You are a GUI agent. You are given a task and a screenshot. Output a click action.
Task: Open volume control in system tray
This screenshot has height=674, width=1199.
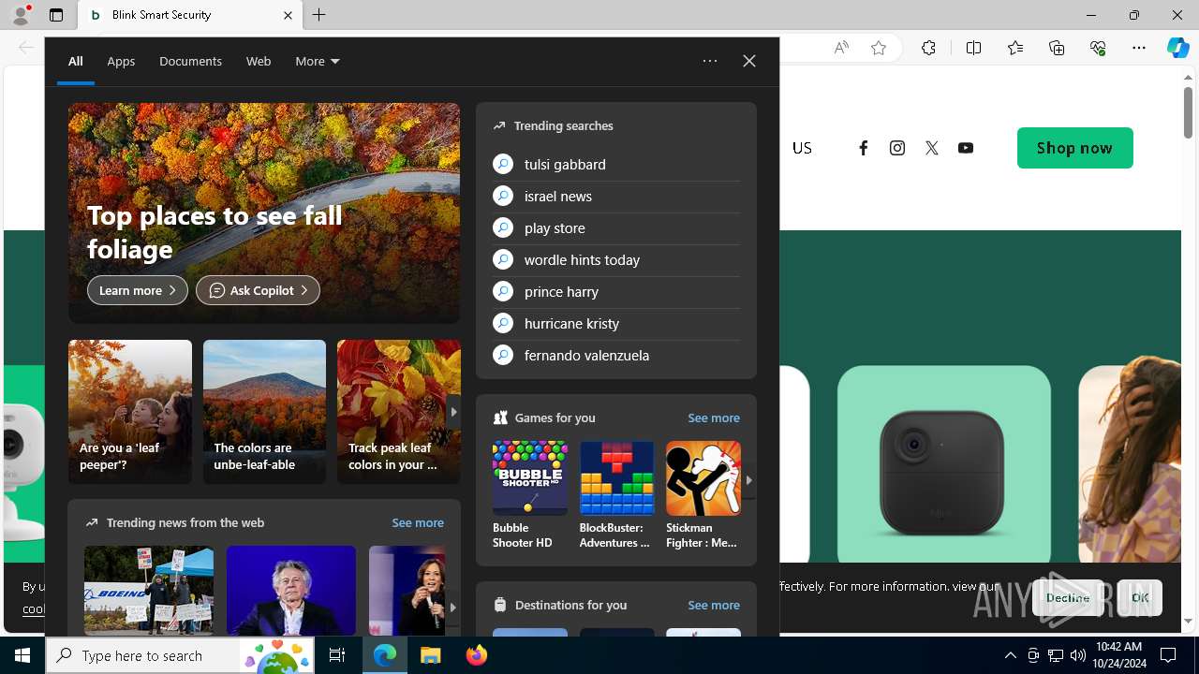point(1078,655)
